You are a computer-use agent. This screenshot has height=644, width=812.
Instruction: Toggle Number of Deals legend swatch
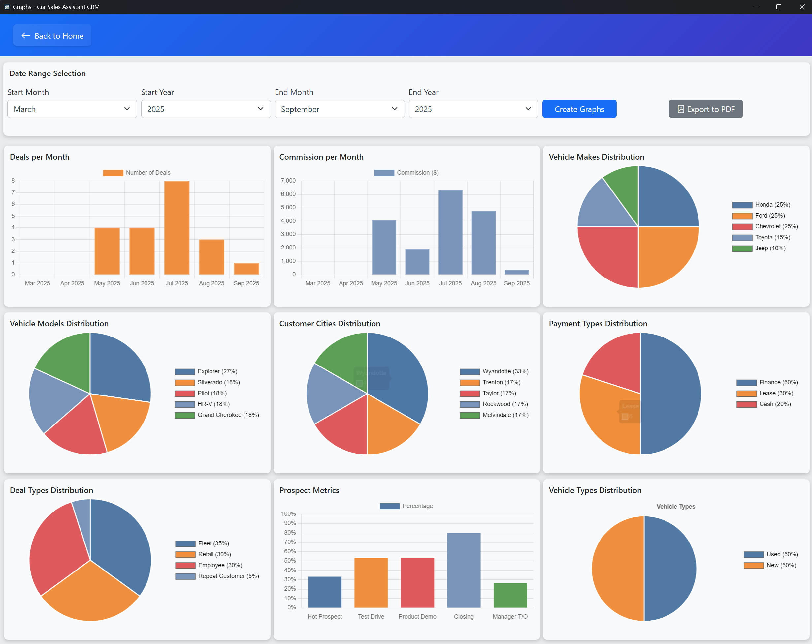[113, 173]
